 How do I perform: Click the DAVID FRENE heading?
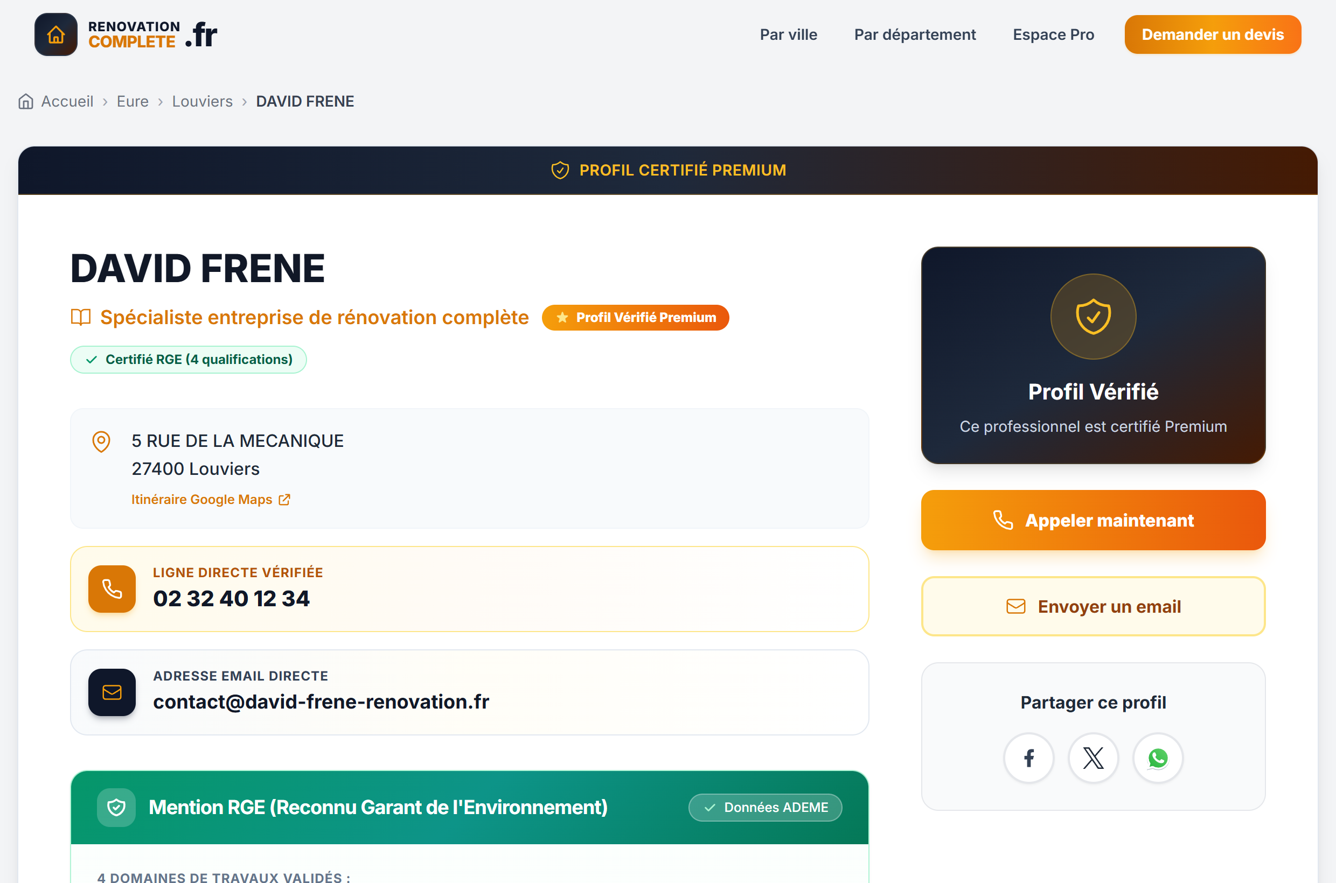(197, 269)
